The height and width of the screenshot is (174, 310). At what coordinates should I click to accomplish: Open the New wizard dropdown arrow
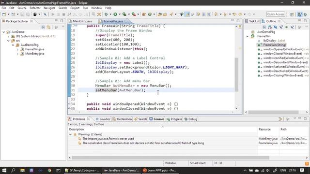pyautogui.click(x=8, y=14)
